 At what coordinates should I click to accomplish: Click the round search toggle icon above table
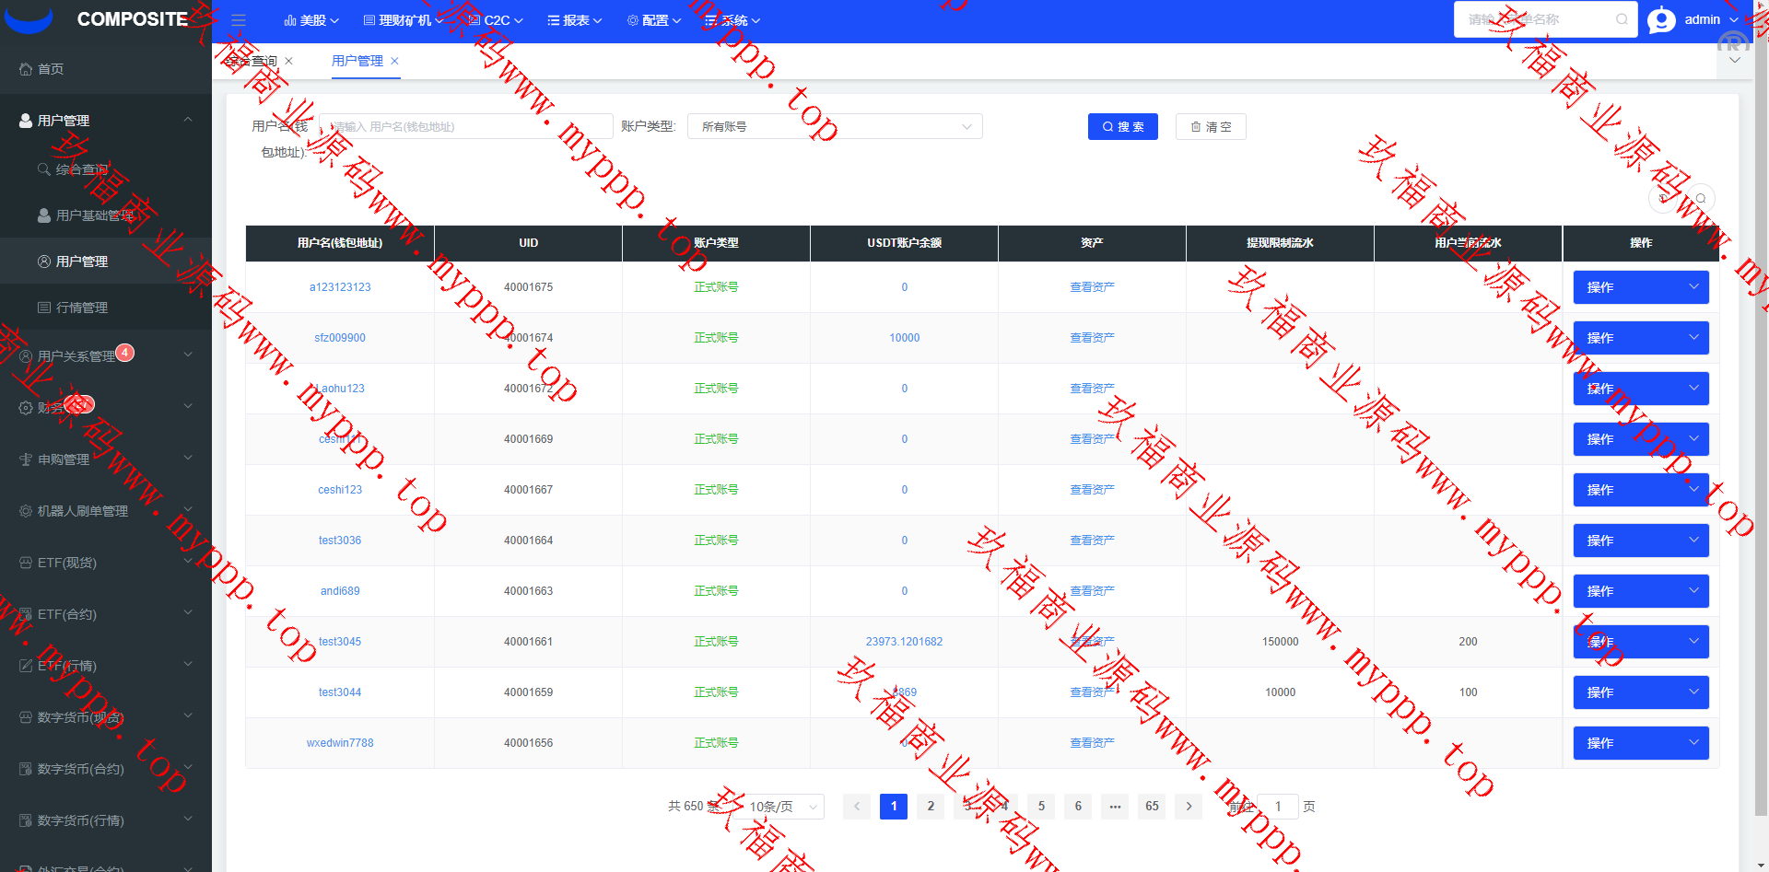[1701, 198]
